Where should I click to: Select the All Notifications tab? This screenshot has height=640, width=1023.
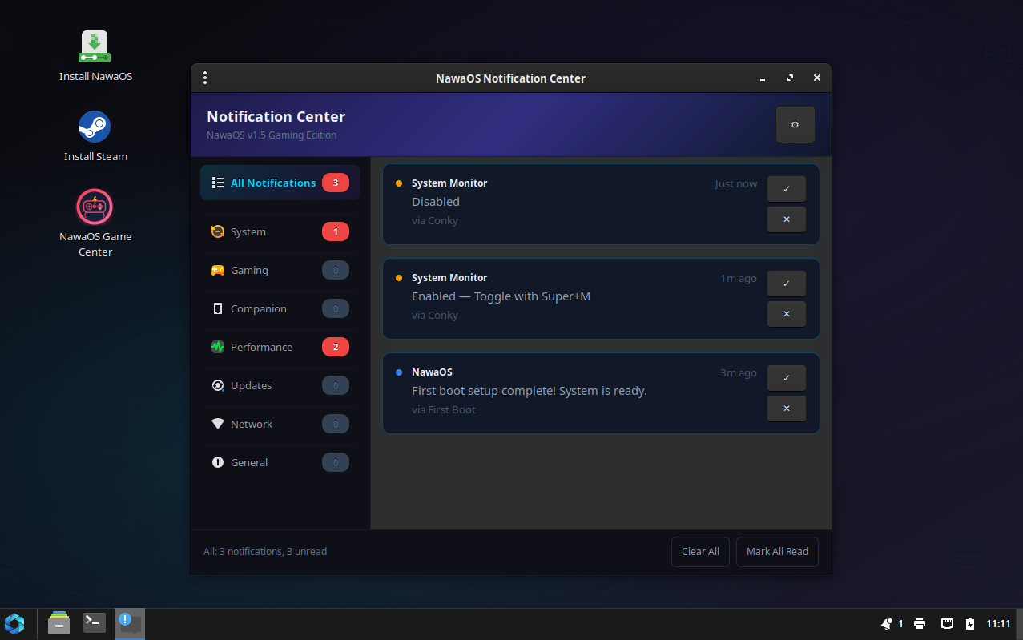pyautogui.click(x=272, y=182)
